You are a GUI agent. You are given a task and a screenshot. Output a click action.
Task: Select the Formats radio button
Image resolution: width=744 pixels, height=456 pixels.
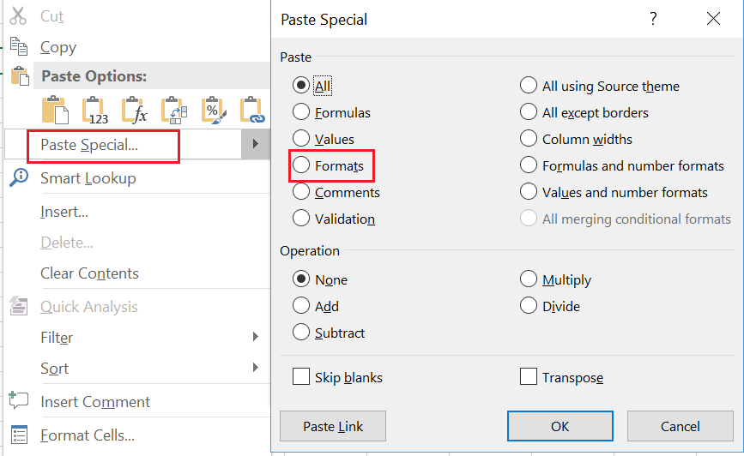301,165
